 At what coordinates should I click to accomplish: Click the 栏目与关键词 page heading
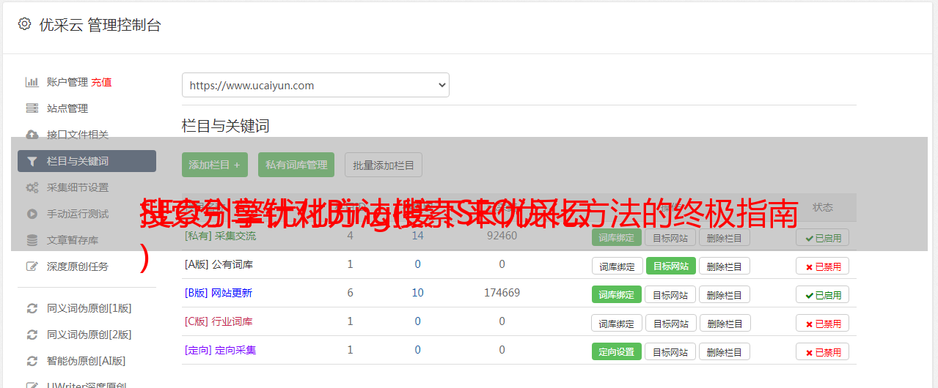[226, 126]
